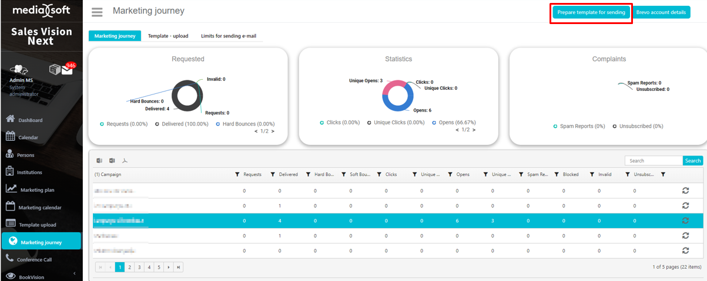Click the PDF export icon above the table
The height and width of the screenshot is (281, 707).
[125, 161]
